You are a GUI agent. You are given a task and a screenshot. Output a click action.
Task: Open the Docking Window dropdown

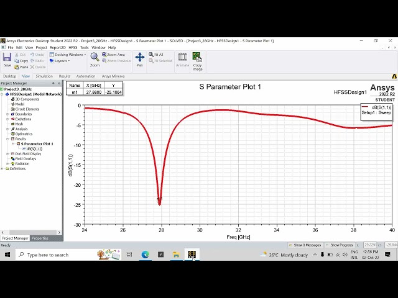click(x=68, y=55)
